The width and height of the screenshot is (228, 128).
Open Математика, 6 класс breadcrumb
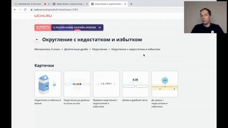click(x=47, y=49)
